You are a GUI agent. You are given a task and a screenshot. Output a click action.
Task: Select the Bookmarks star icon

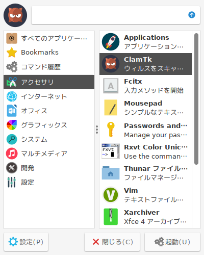[x=12, y=53]
